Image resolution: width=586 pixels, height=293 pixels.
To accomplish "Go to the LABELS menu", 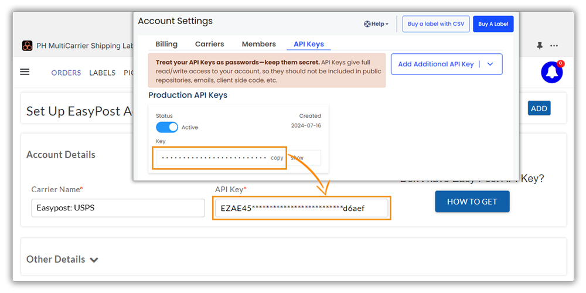I will [102, 73].
